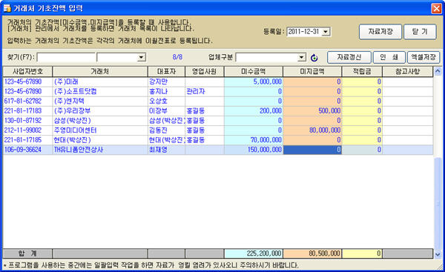
Task: Click representative 최재영 cell
Action: point(166,150)
